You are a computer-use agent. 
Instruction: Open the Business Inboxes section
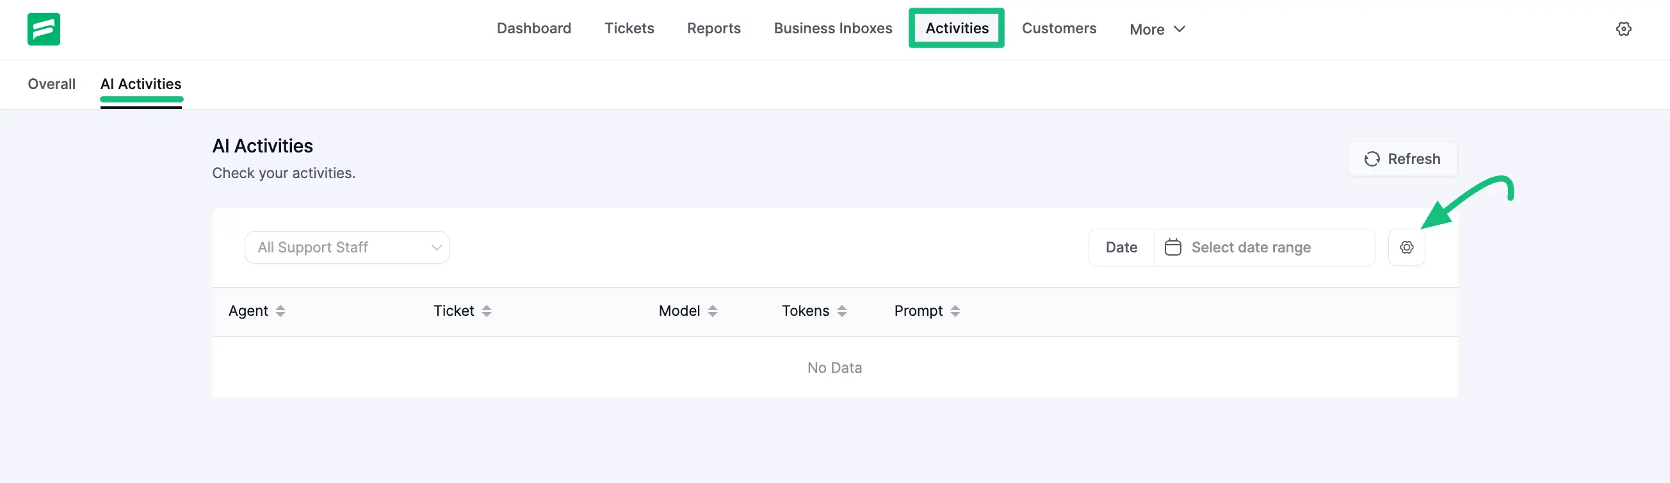(x=832, y=29)
